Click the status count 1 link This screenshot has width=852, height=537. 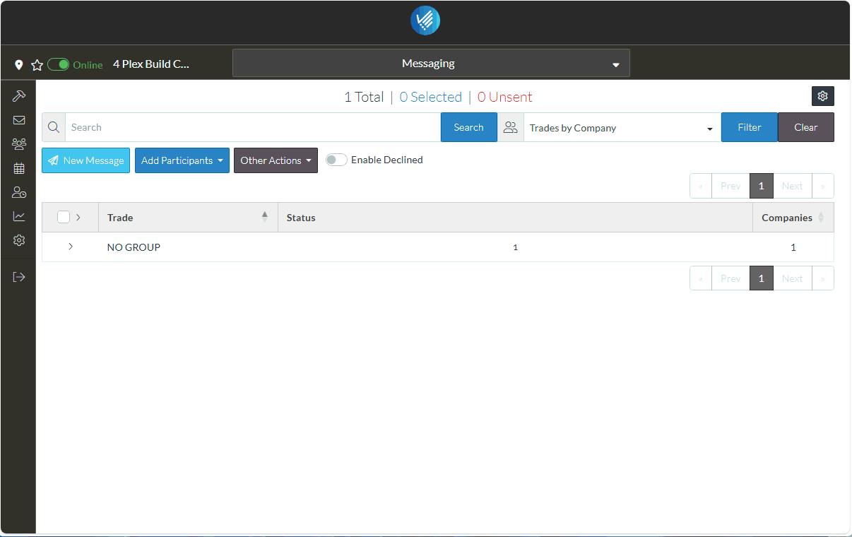[515, 247]
